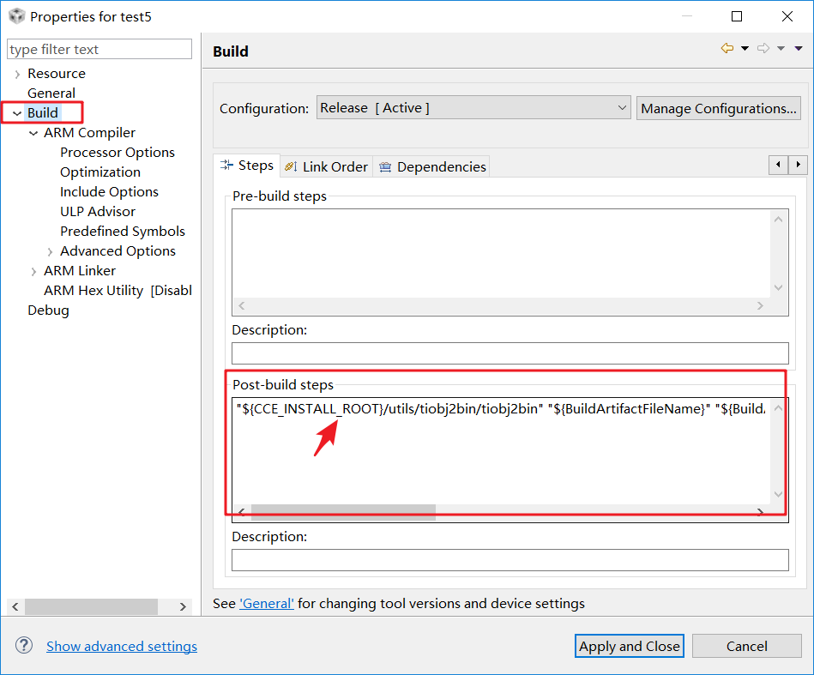Screen dimensions: 814x675
Task: Select Processor Options in the tree
Action: point(118,153)
